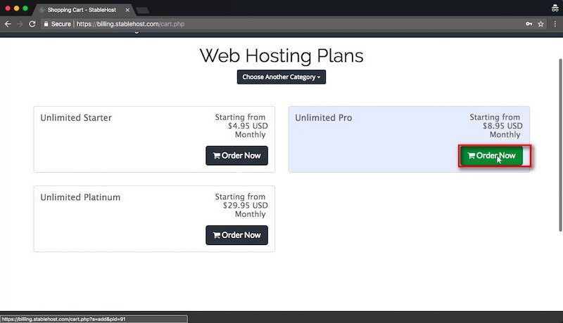Click the browser forward arrow
Viewport: 563px width, 323px height.
click(x=20, y=24)
